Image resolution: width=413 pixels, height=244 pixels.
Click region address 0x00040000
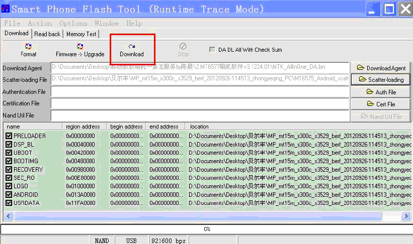point(80,145)
